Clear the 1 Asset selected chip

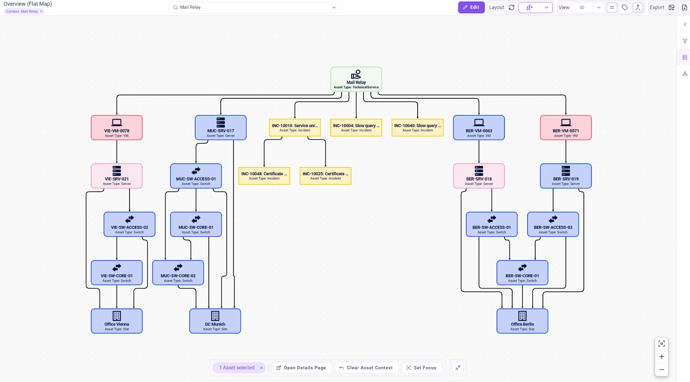(261, 368)
